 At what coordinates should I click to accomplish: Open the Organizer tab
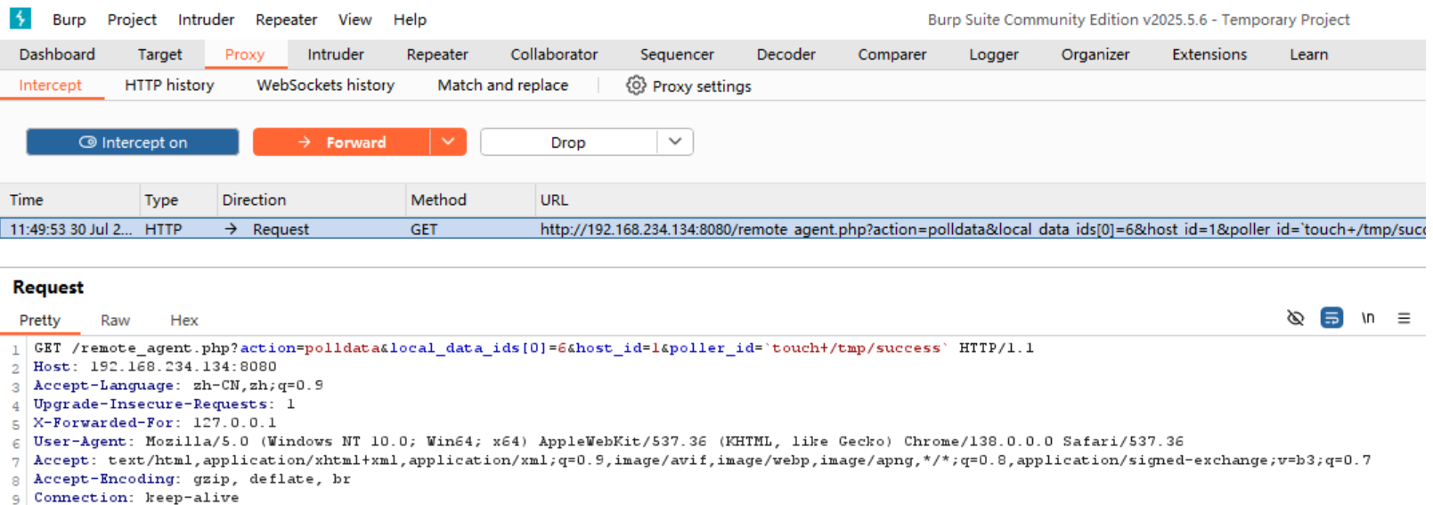point(1095,54)
